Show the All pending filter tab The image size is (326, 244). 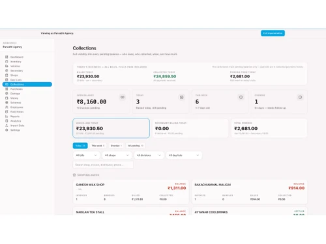tap(136, 146)
